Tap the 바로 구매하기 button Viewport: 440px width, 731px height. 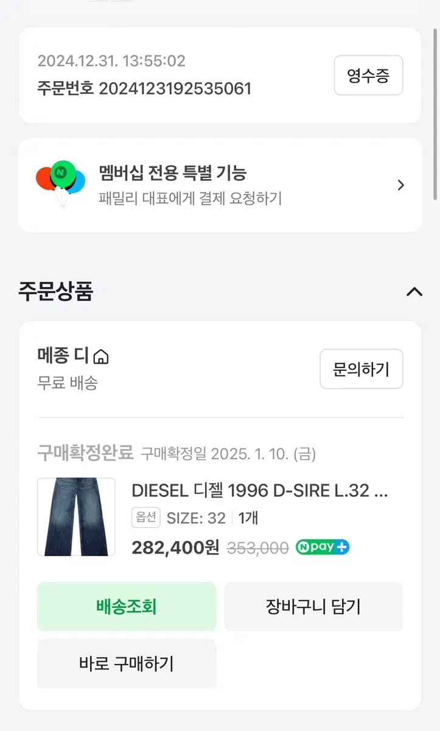click(127, 663)
